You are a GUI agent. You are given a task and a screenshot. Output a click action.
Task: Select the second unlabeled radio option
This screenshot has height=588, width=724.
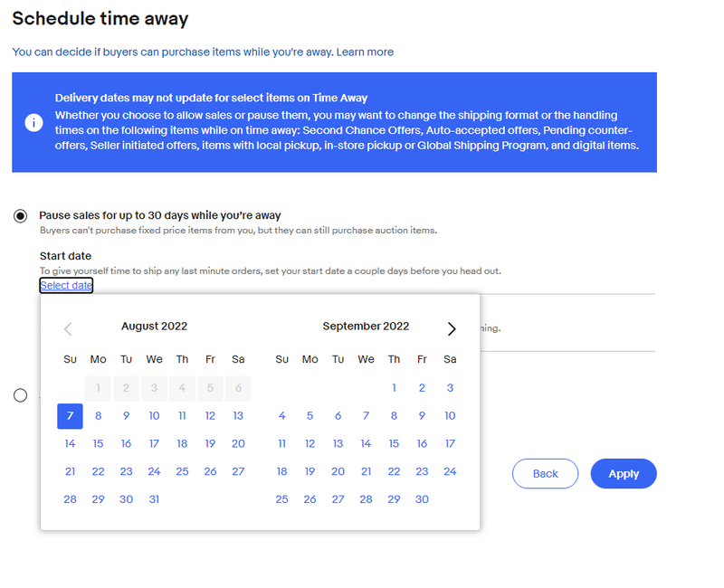point(20,395)
